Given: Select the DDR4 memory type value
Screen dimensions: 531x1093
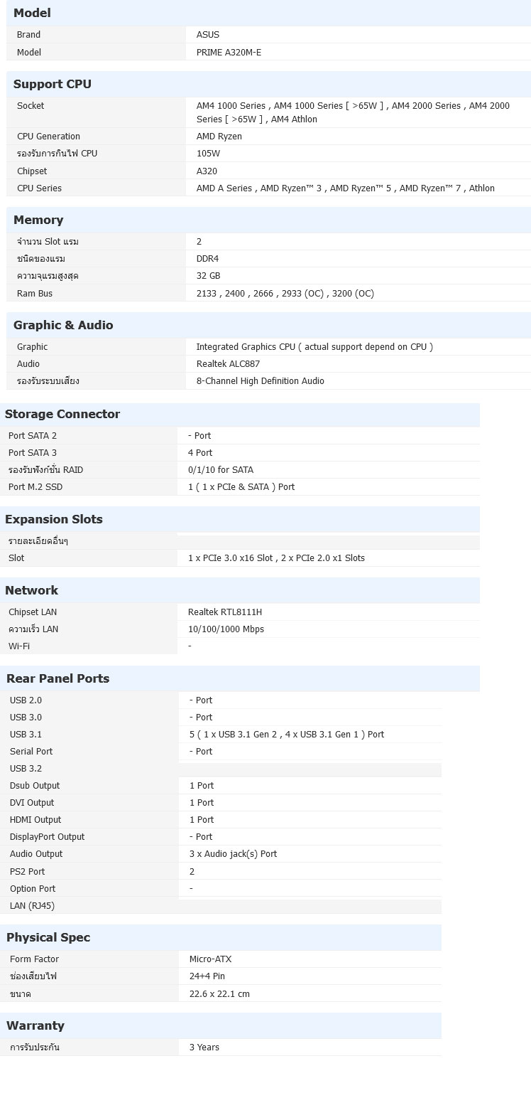Looking at the screenshot, I should (208, 259).
